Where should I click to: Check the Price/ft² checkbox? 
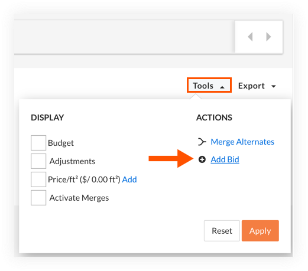pos(38,179)
